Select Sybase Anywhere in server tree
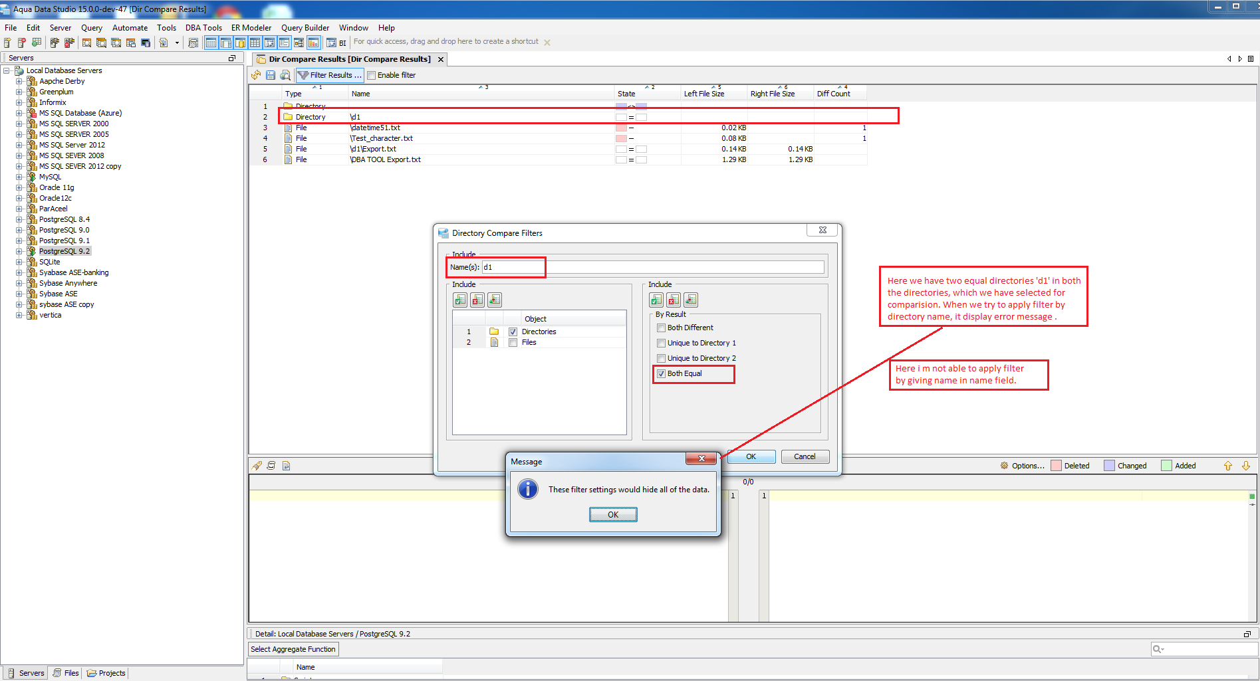The image size is (1260, 681). tap(68, 283)
